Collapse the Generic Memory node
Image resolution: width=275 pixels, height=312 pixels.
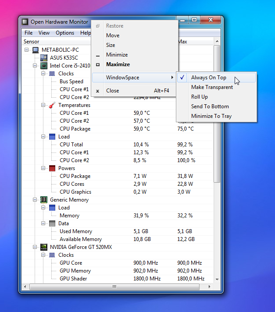36,200
